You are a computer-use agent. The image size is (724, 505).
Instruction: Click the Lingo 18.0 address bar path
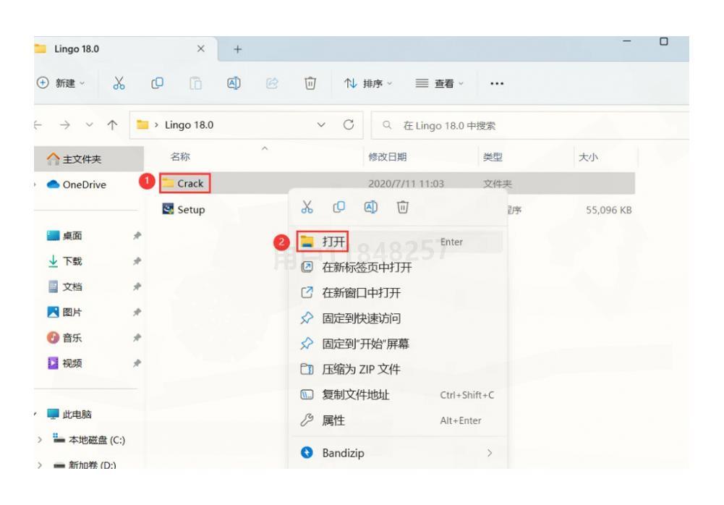point(189,124)
